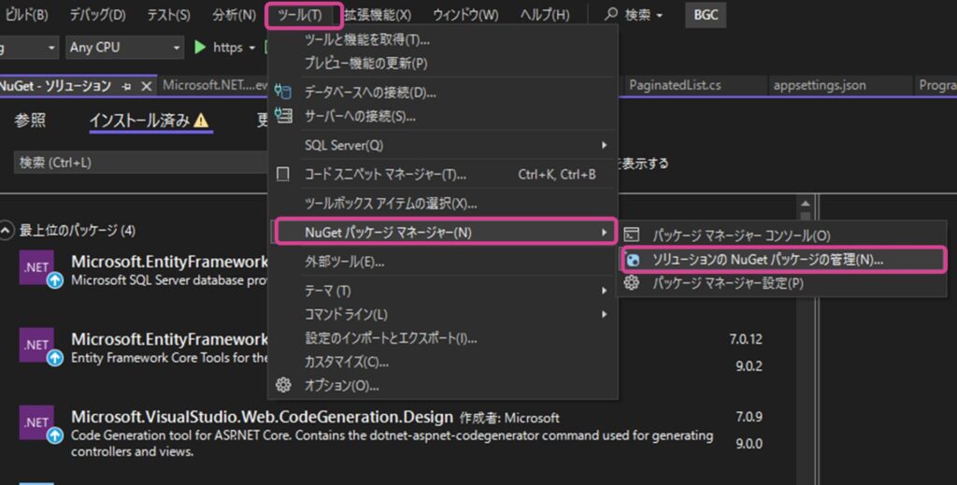The width and height of the screenshot is (957, 485).
Task: Click the Package Manager Console icon
Action: pos(633,235)
